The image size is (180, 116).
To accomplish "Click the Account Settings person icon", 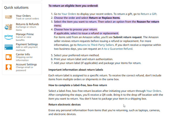I will pos(9,67).
